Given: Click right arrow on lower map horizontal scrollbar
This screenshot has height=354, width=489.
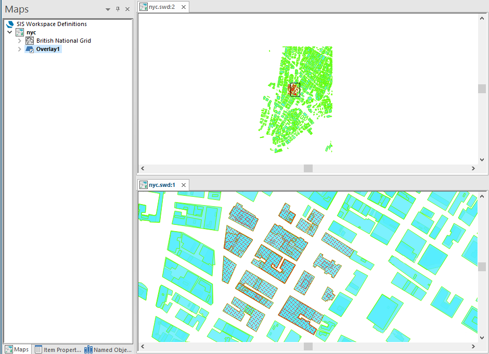Looking at the screenshot, I should pyautogui.click(x=473, y=346).
